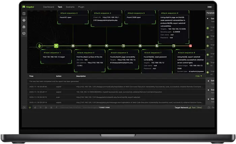Select step 5 in the right panel

tap(208, 63)
